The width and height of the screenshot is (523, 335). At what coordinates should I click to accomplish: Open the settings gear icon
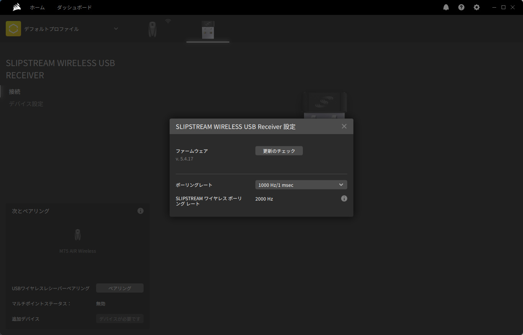coord(477,7)
